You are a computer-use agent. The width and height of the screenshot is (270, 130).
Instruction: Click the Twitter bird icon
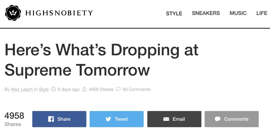pos(108,119)
